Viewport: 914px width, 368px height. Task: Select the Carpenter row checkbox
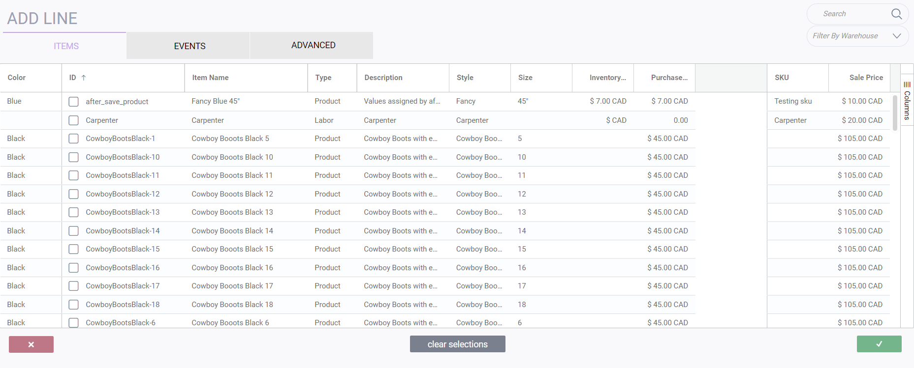point(74,120)
